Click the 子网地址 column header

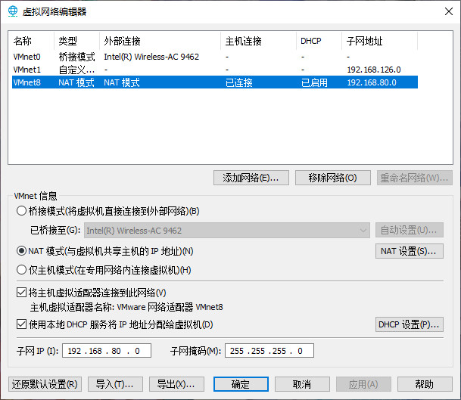point(379,41)
